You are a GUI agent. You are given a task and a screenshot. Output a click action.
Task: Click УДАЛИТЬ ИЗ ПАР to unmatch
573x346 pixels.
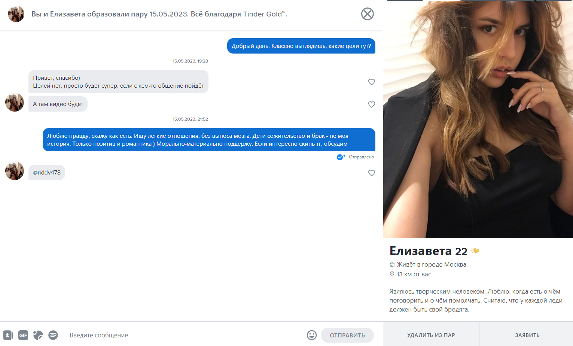point(431,335)
